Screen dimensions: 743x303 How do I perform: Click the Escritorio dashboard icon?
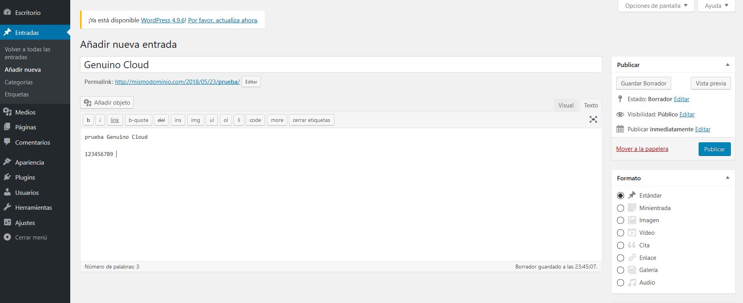pyautogui.click(x=7, y=12)
